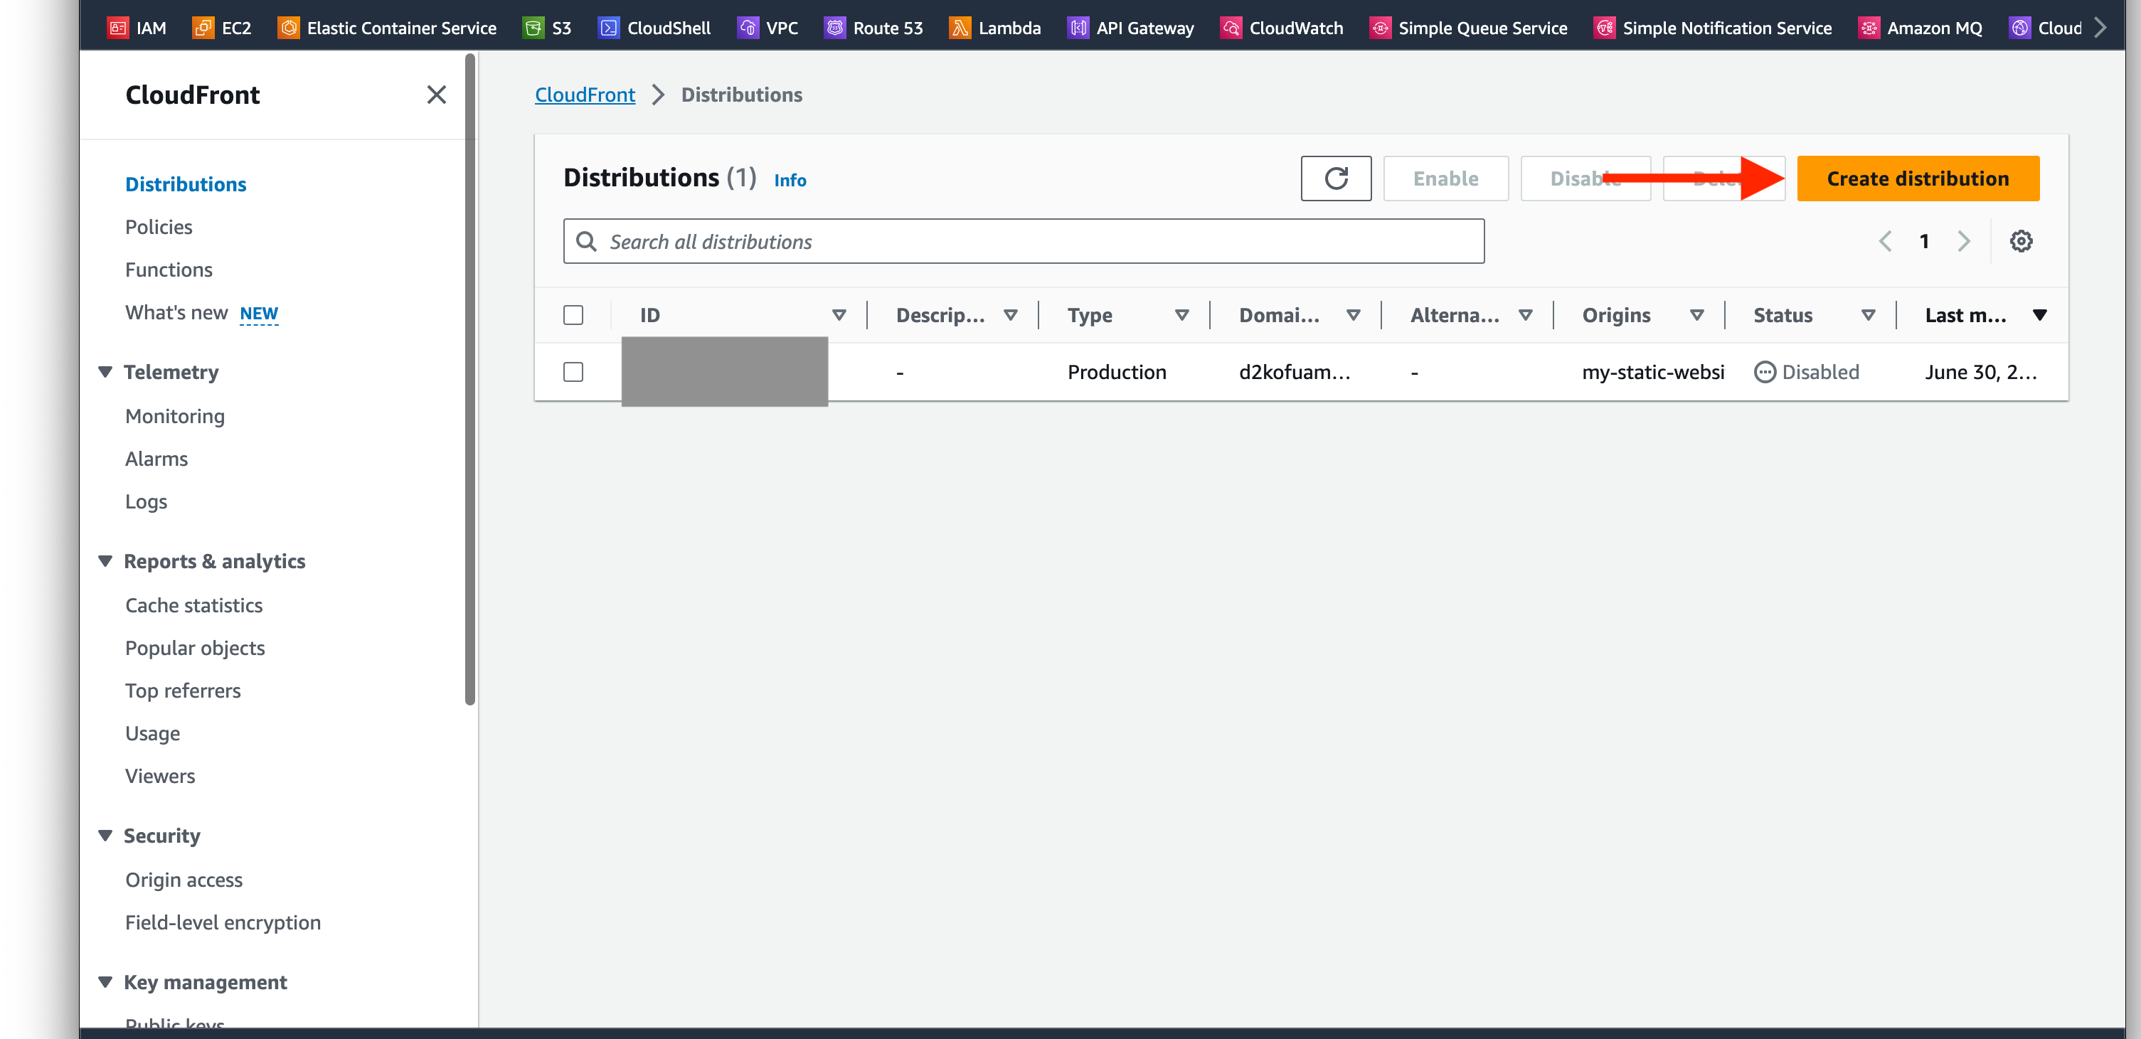Open the IAM service shortcut icon
2141x1039 pixels.
118,28
